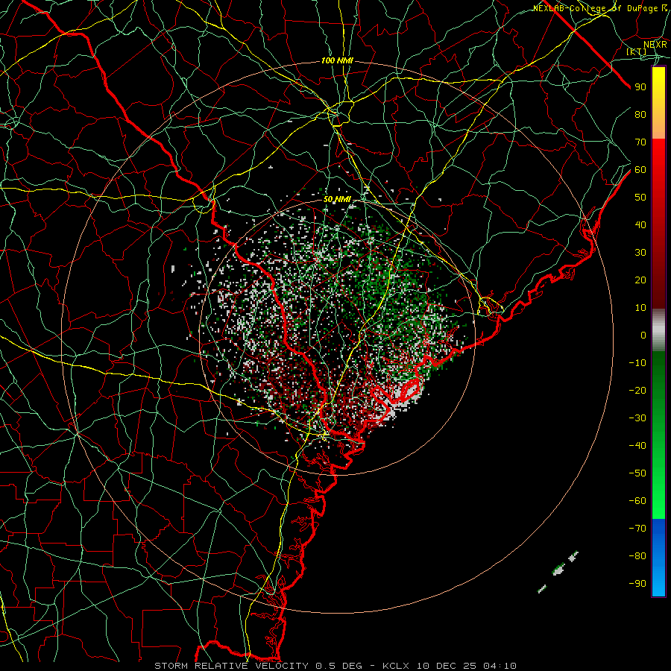Click the -30 value on velocity scale
Image resolution: width=671 pixels, height=671 pixels.
637,418
